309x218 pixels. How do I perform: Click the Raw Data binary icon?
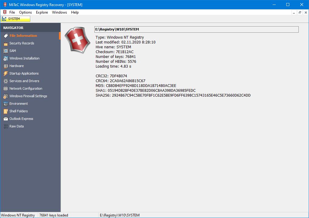click(5, 126)
